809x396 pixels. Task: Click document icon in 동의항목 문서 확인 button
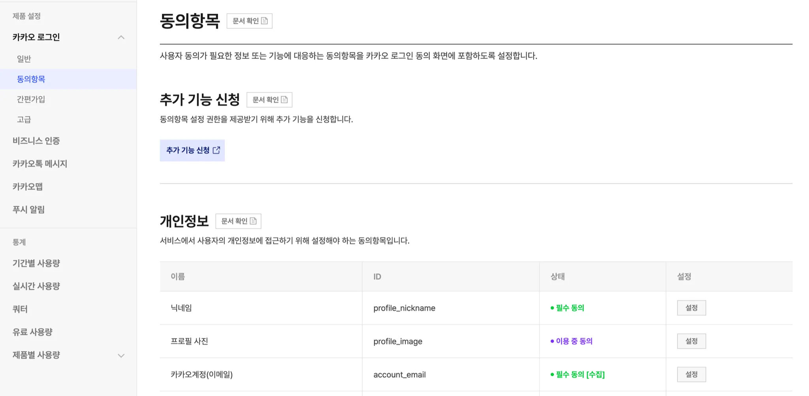pyautogui.click(x=265, y=21)
